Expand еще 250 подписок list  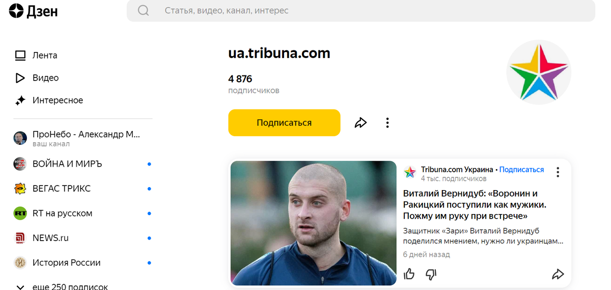tap(62, 286)
